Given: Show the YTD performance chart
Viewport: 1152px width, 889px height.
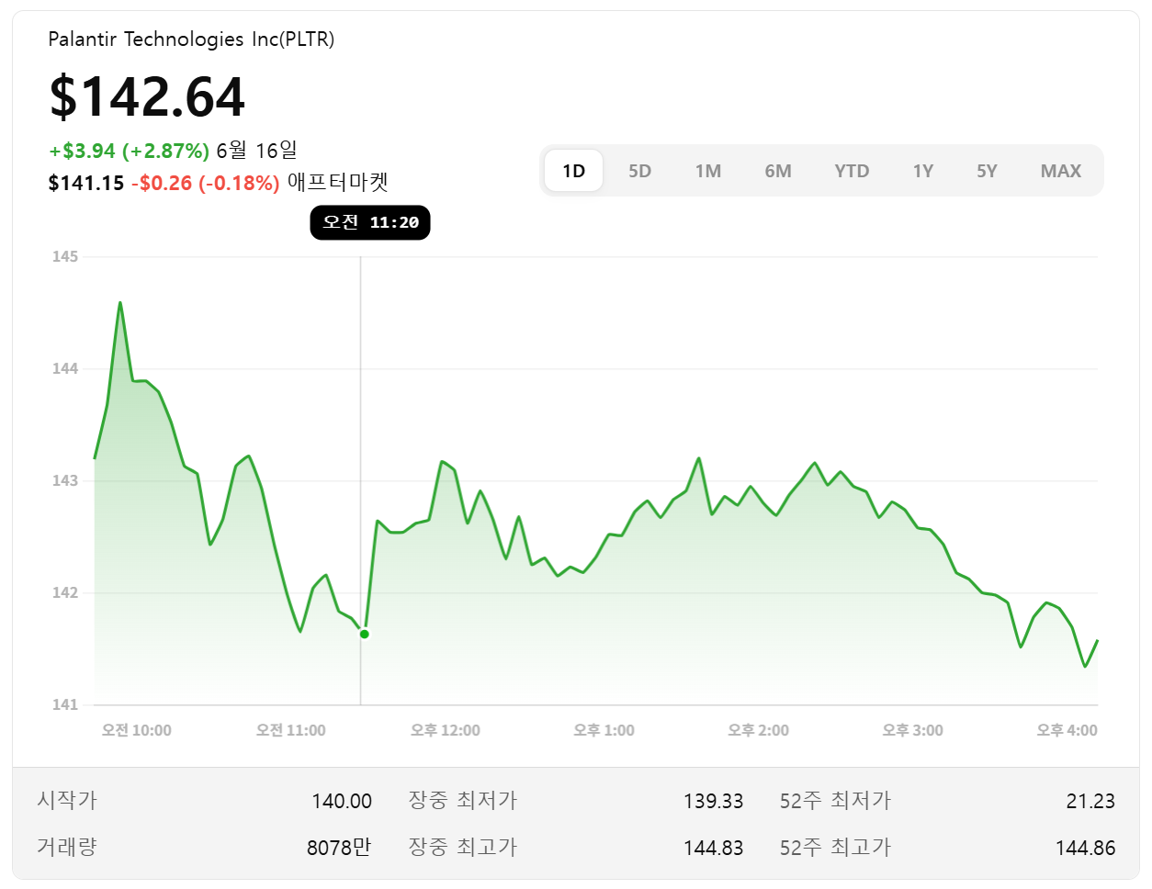Looking at the screenshot, I should click(x=852, y=170).
